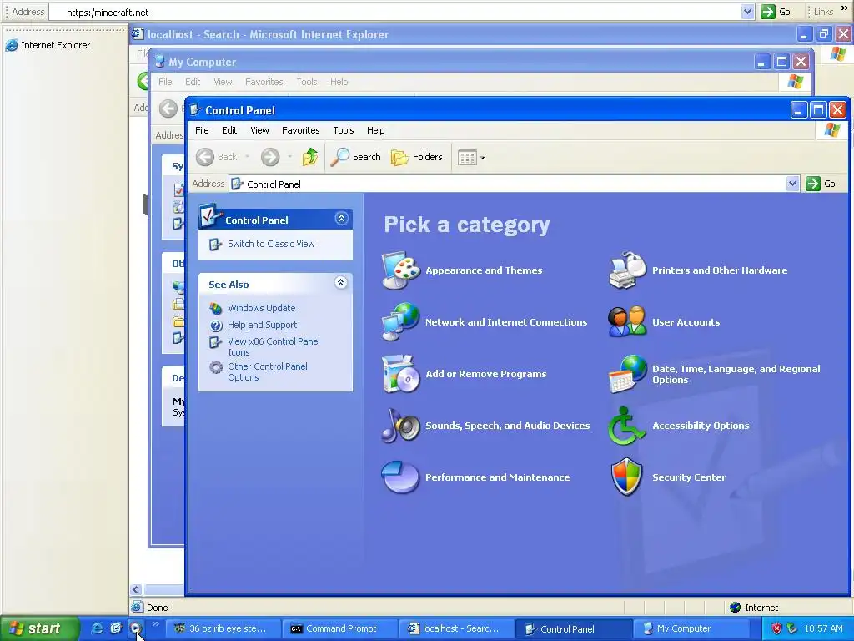Image resolution: width=854 pixels, height=641 pixels.
Task: Open Windows Update link in See Also
Action: pos(261,308)
